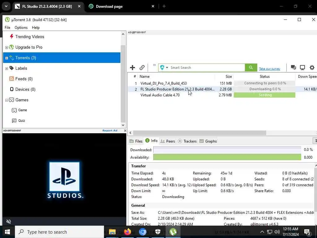317x238 pixels.
Task: Open the File menu
Action: click(7, 28)
